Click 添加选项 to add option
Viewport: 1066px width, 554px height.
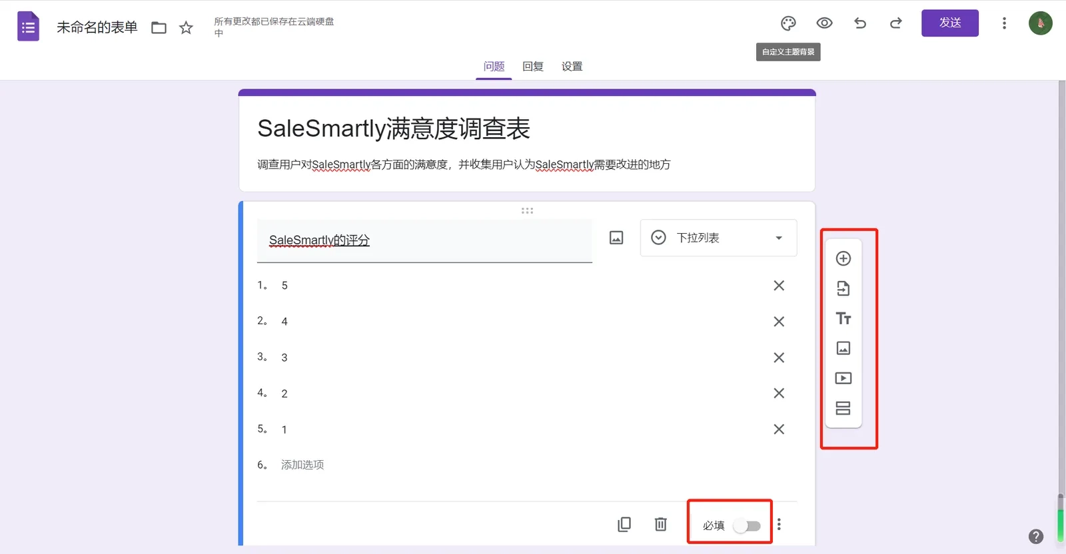tap(302, 465)
